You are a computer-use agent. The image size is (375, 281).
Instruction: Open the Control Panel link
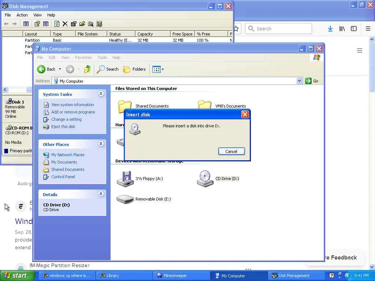[63, 177]
